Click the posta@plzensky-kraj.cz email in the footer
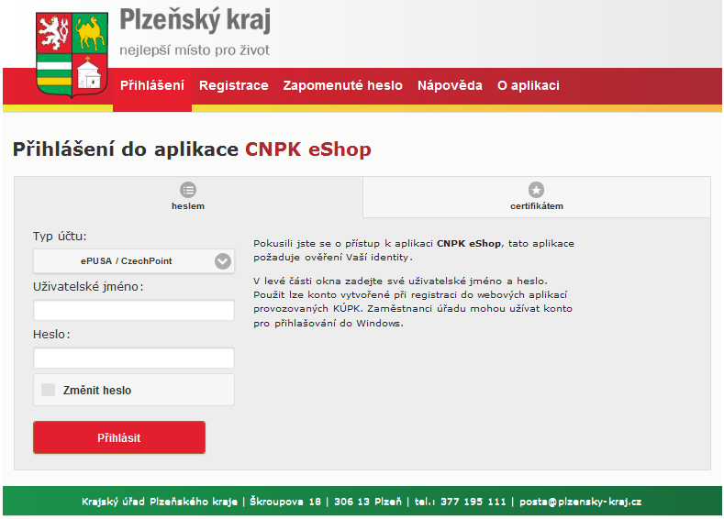The height and width of the screenshot is (519, 724). click(x=581, y=502)
